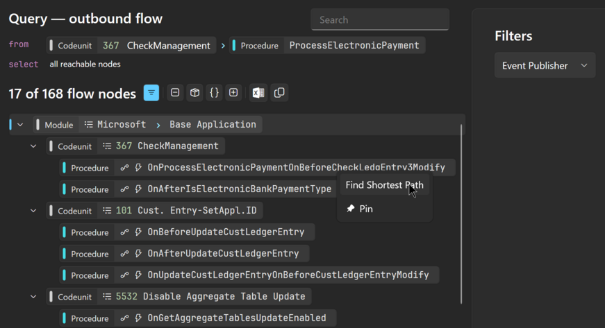Select Find Shortest Path from context menu
The height and width of the screenshot is (328, 605).
click(x=384, y=185)
